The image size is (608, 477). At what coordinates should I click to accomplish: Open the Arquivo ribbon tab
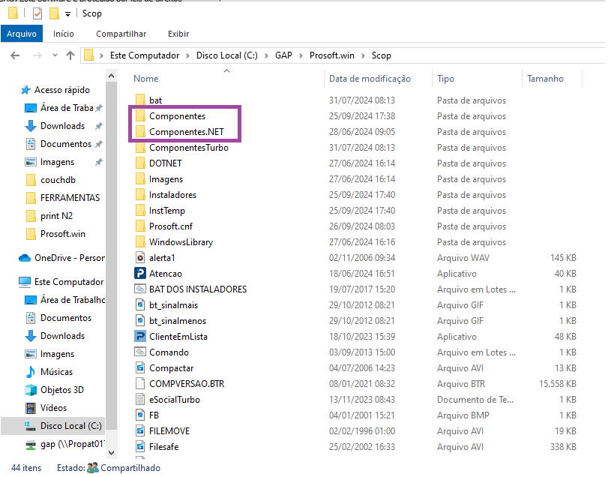click(22, 34)
